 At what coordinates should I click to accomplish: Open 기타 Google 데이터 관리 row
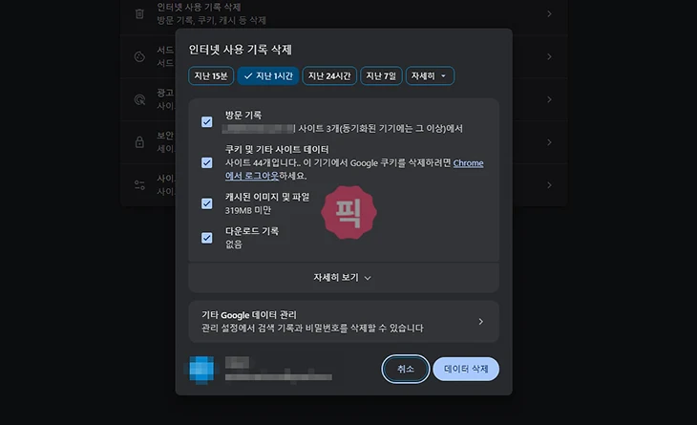click(x=343, y=322)
